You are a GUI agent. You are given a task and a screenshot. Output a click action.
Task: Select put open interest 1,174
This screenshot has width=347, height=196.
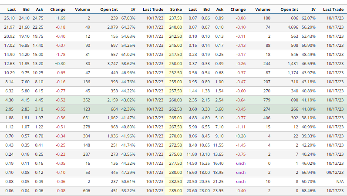(293, 73)
